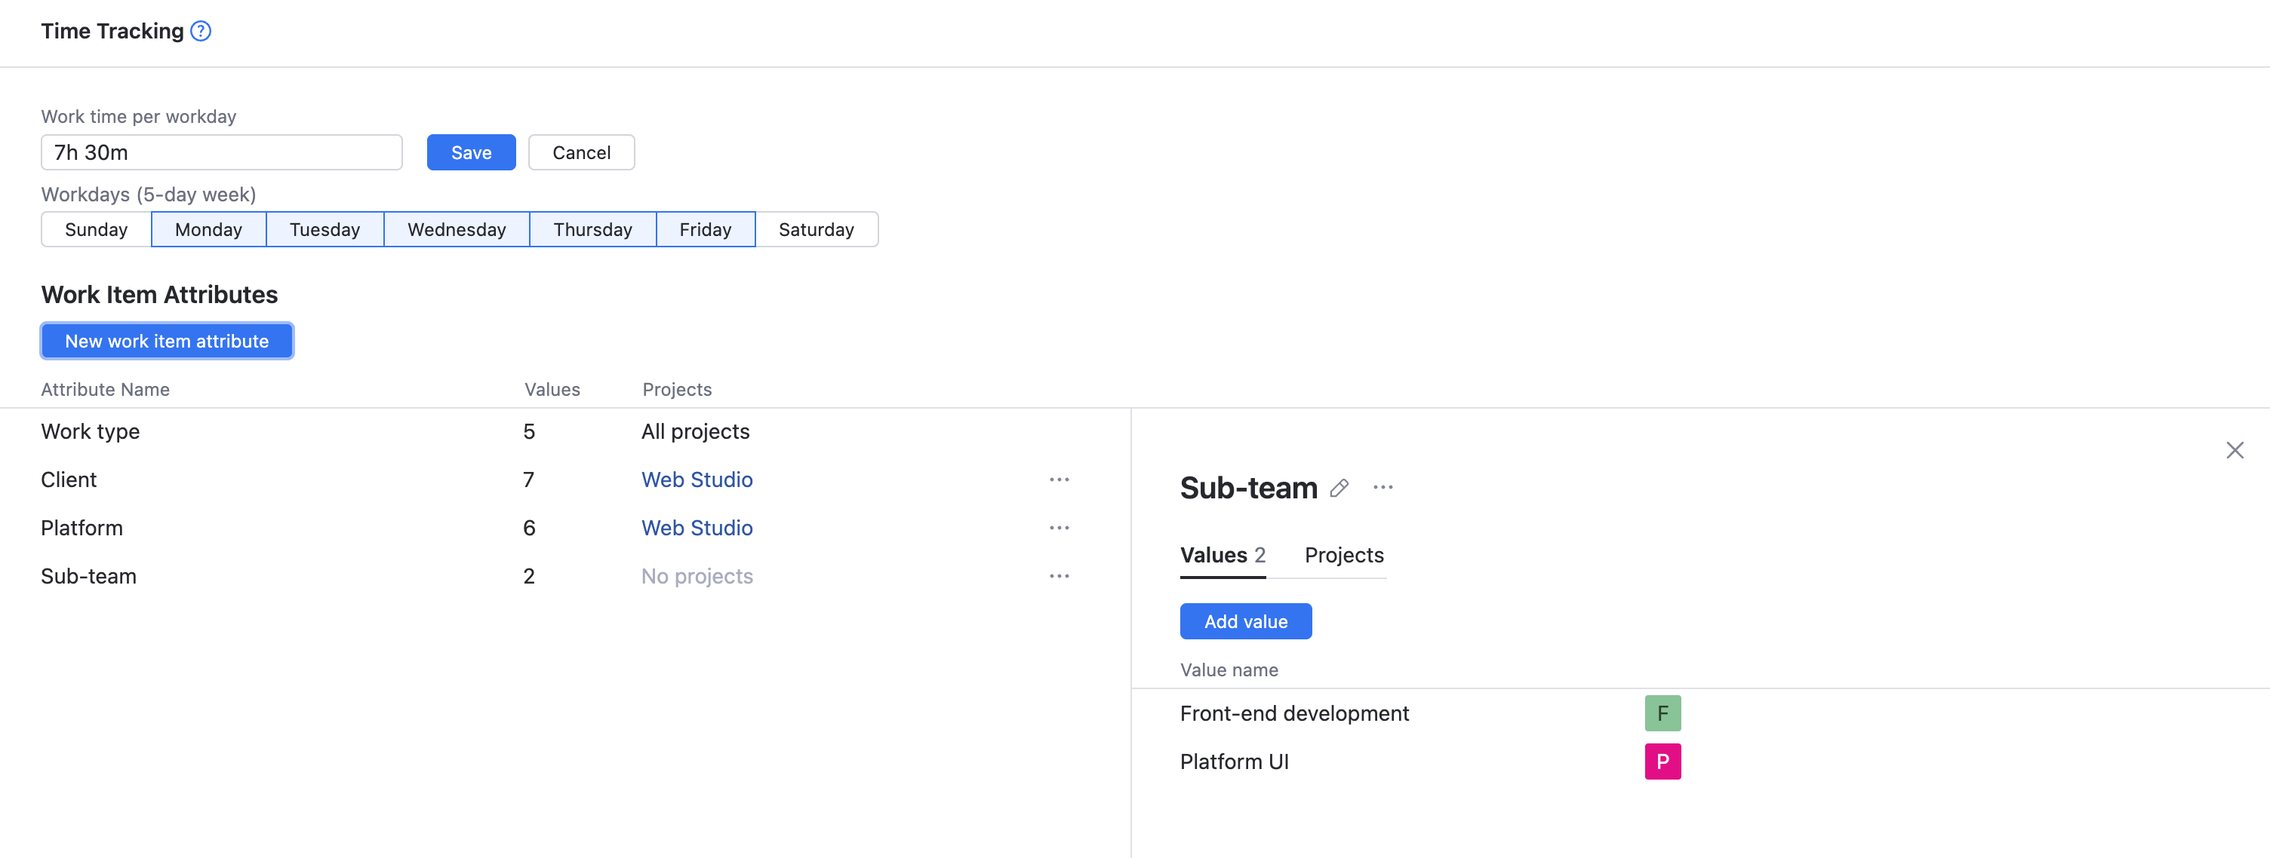Open the ellipsis menu on the Client row

(x=1059, y=480)
